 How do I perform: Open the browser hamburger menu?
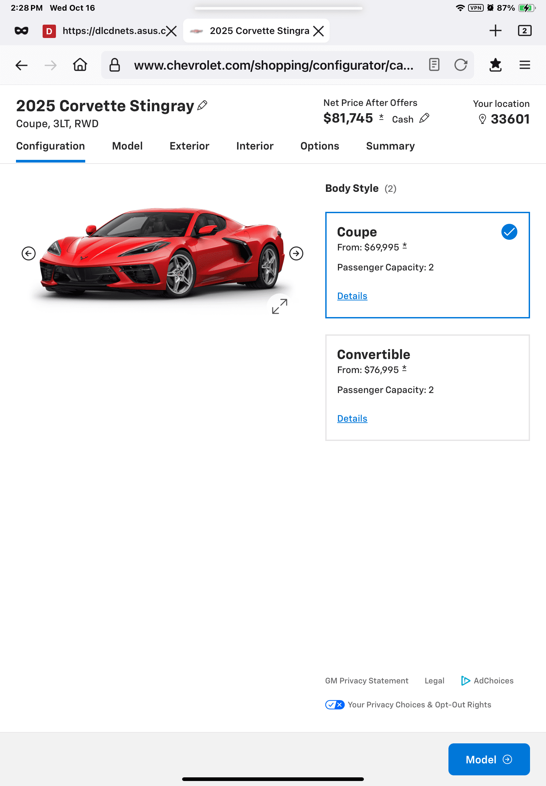524,65
